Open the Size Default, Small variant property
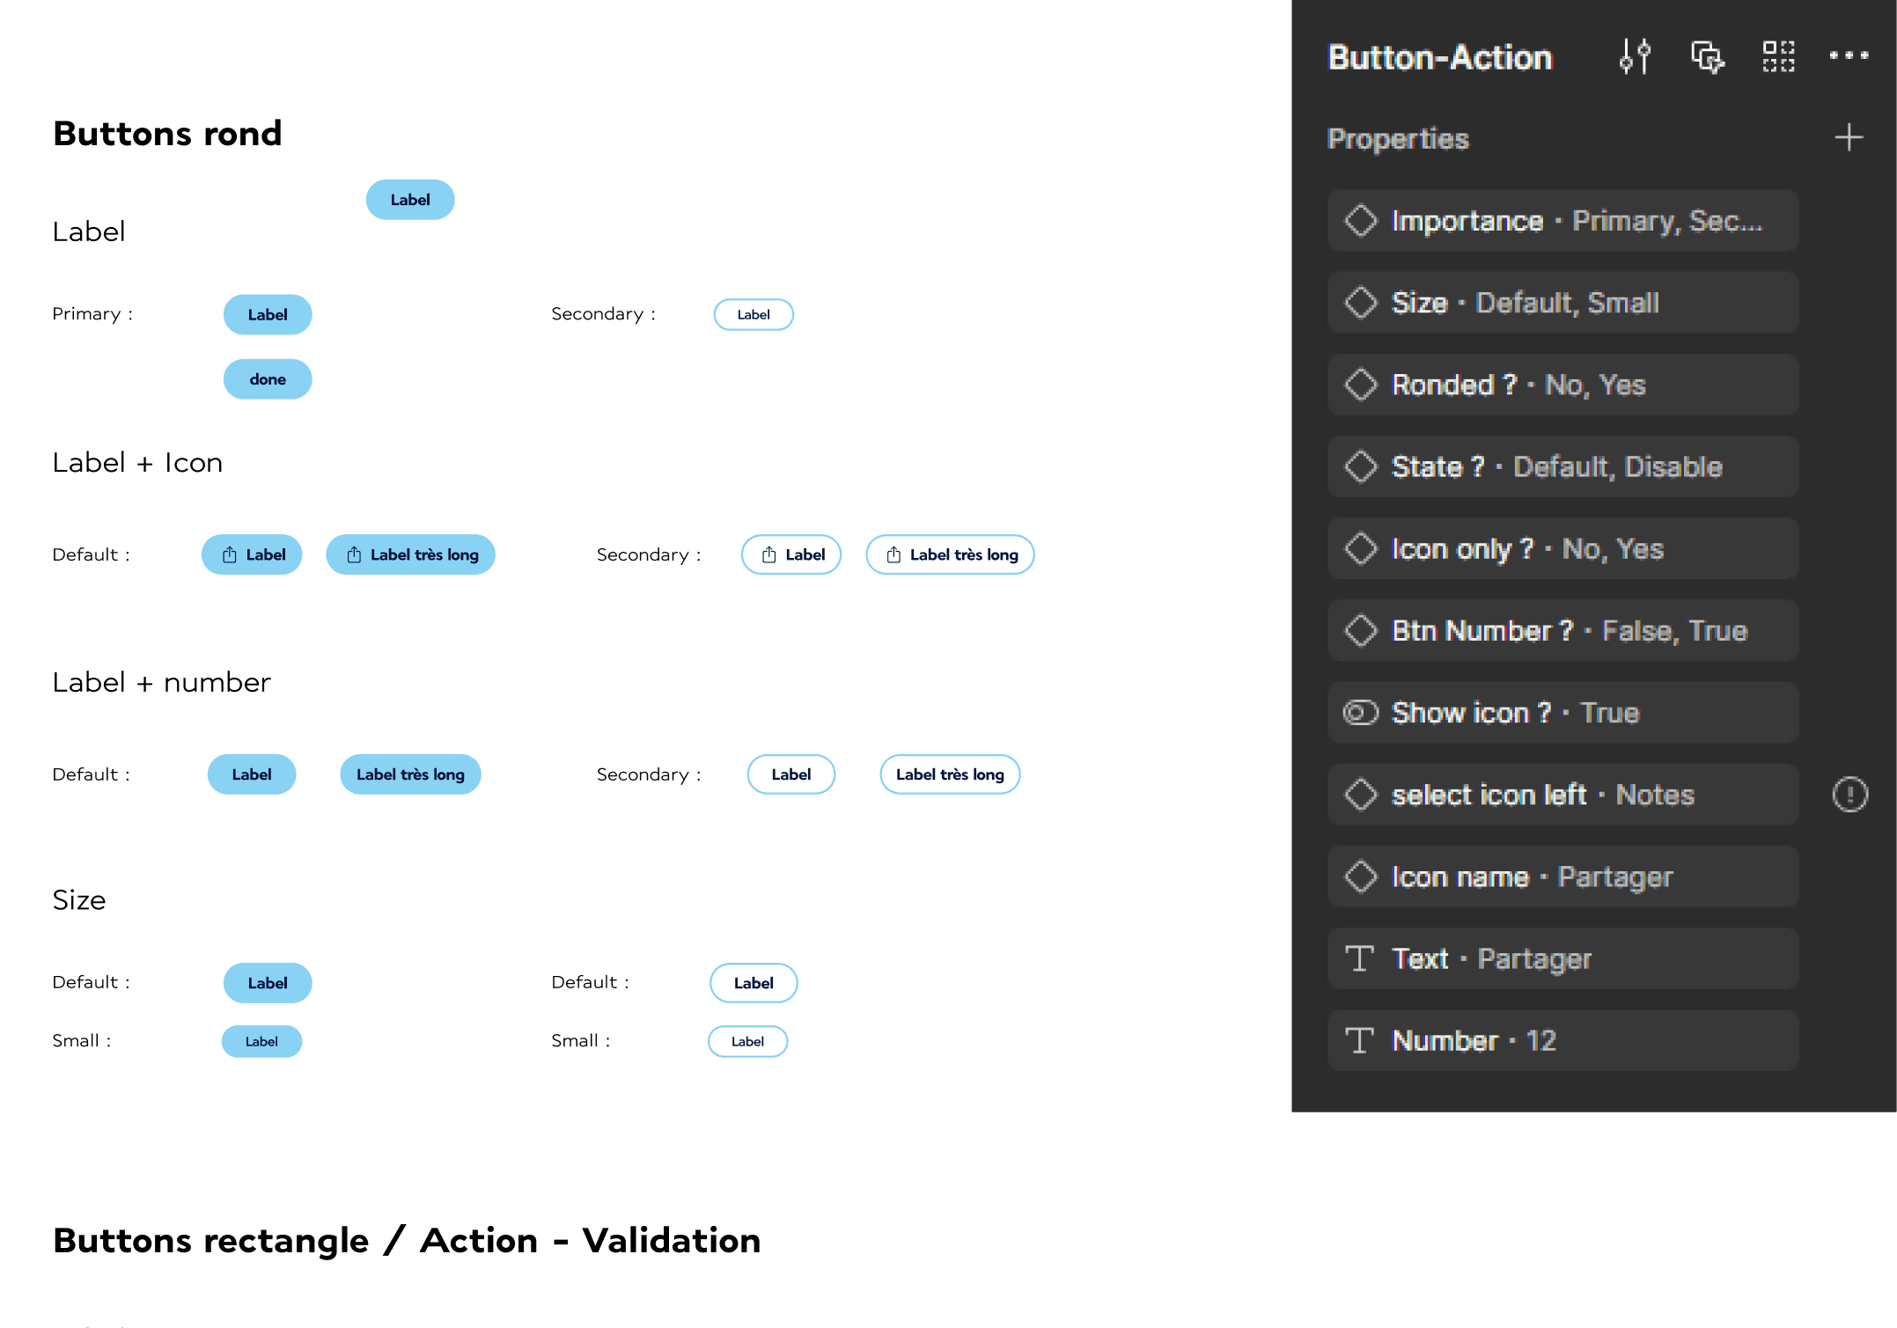 click(1562, 303)
